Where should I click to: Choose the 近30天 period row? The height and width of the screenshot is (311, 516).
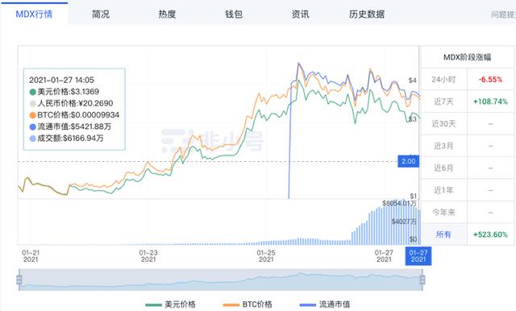[x=468, y=123]
